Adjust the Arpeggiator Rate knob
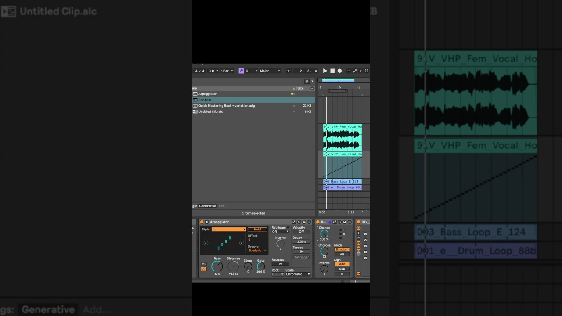The height and width of the screenshot is (316, 562). tap(217, 266)
